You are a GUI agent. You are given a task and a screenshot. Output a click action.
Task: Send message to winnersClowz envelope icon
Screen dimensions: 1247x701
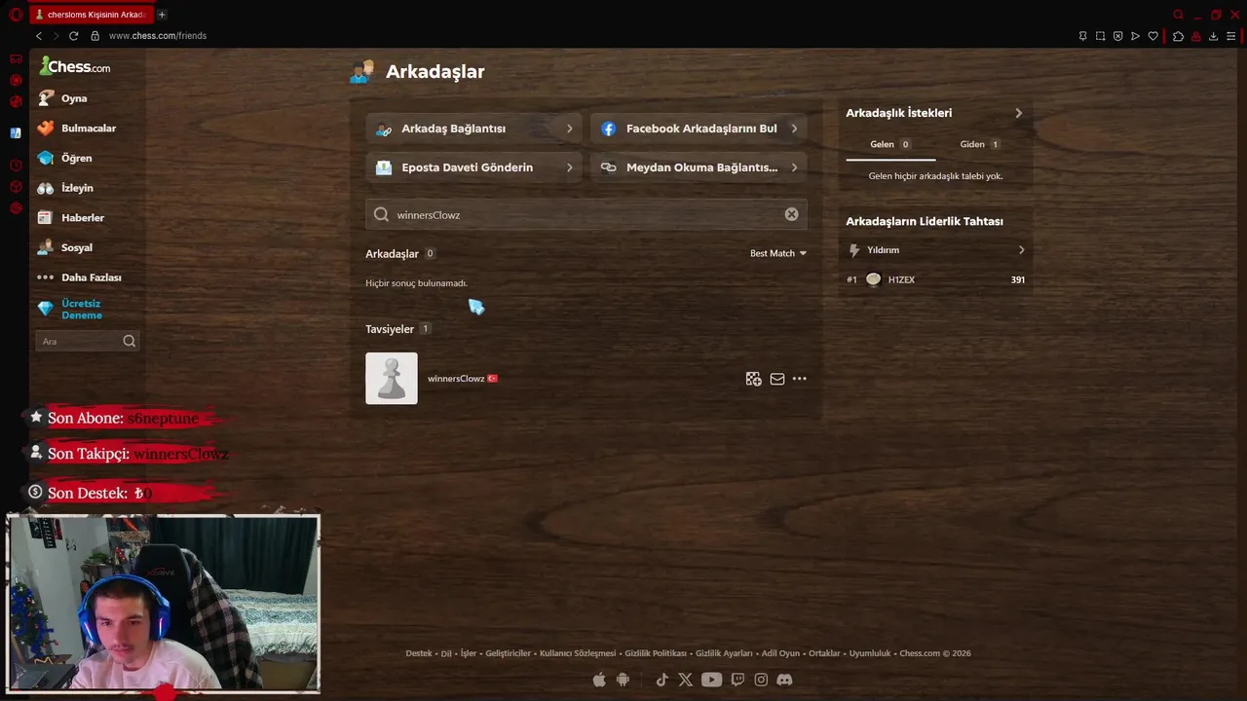777,379
